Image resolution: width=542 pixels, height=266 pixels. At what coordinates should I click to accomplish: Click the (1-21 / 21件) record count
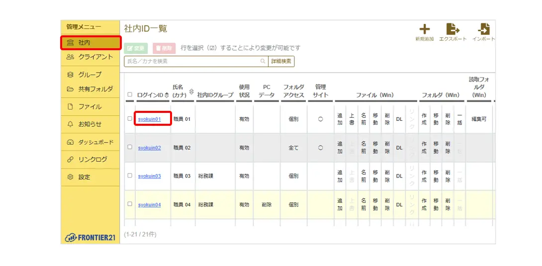coord(140,235)
